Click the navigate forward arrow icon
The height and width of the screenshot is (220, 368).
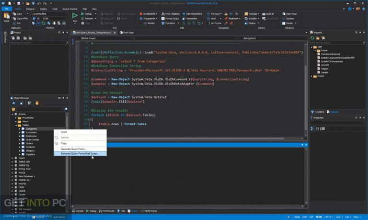[236, 14]
